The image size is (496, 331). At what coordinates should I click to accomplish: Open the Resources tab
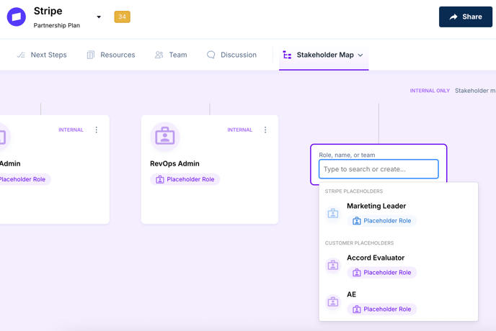[111, 55]
